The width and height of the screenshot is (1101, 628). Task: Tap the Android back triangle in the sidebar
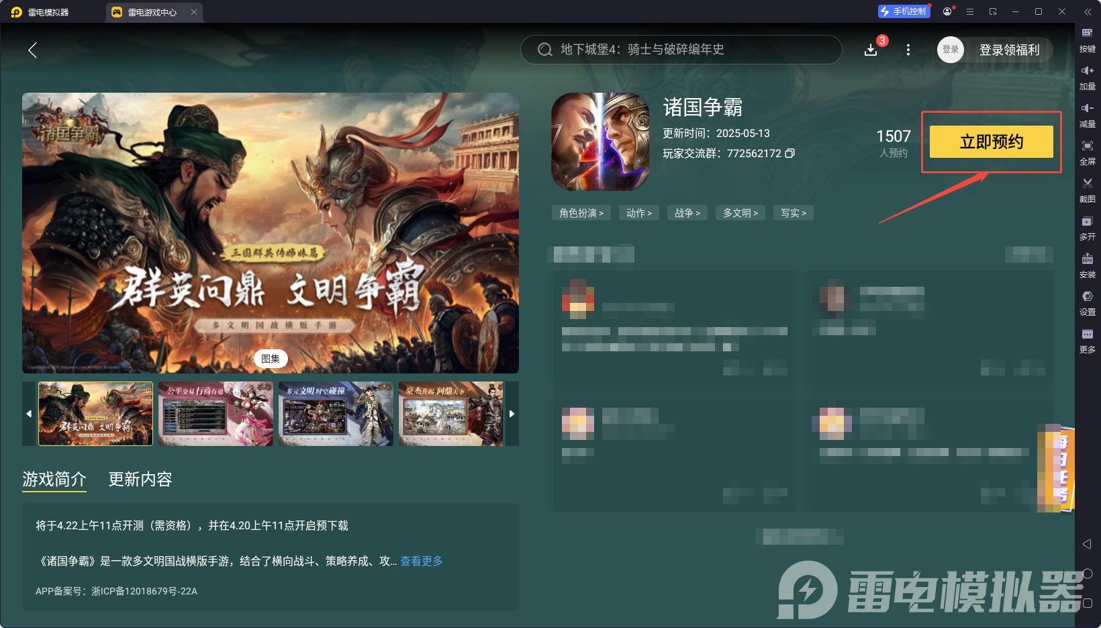pos(1088,544)
